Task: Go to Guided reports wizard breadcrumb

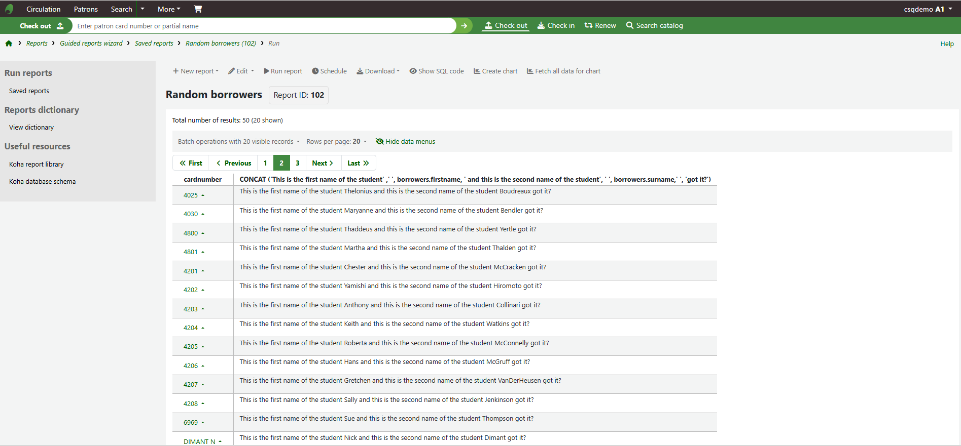Action: 91,44
